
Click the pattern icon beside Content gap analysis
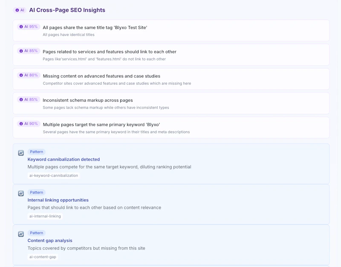click(21, 234)
